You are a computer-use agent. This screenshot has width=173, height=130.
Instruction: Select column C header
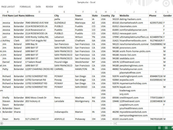pyautogui.click(x=19, y=12)
